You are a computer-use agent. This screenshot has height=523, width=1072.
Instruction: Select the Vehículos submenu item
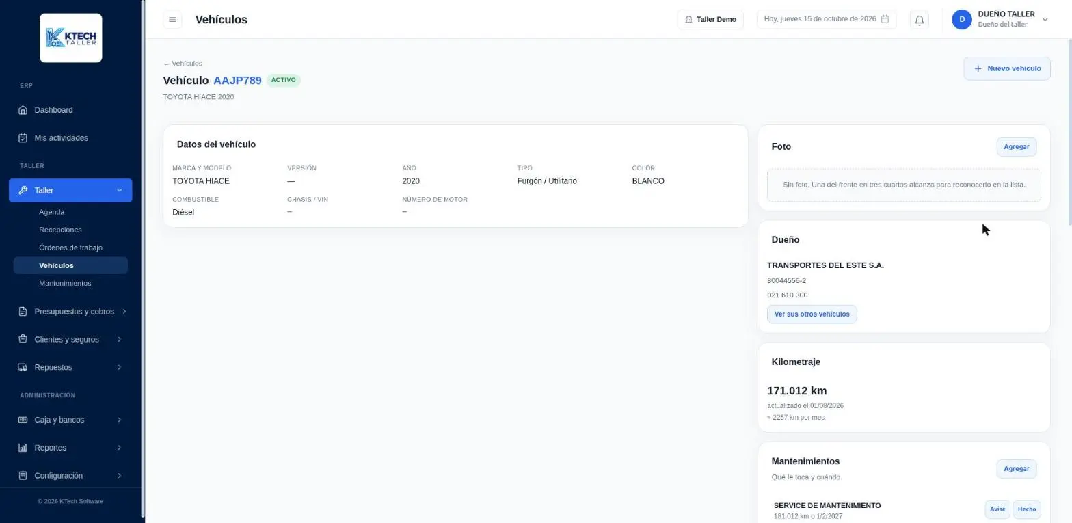70,265
